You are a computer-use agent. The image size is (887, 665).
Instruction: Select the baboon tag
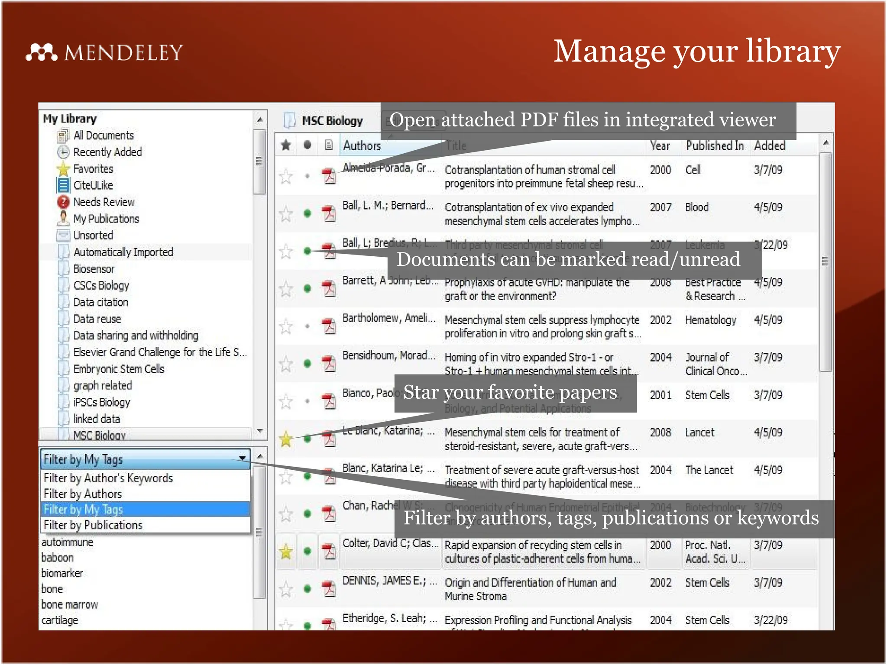pos(58,558)
